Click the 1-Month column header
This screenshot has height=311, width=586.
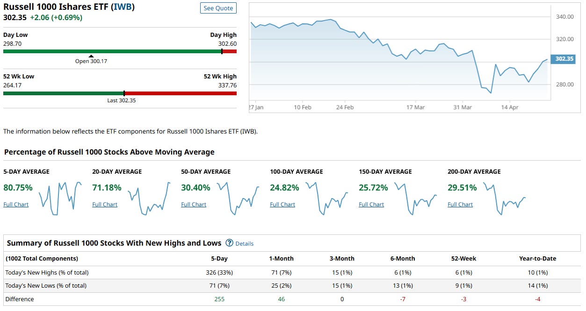281,258
